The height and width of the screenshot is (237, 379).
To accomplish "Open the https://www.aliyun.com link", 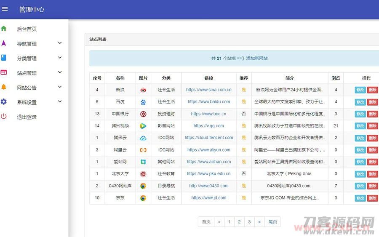I will (209, 150).
